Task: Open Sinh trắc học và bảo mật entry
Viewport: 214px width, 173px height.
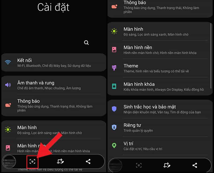Action: pyautogui.click(x=160, y=109)
